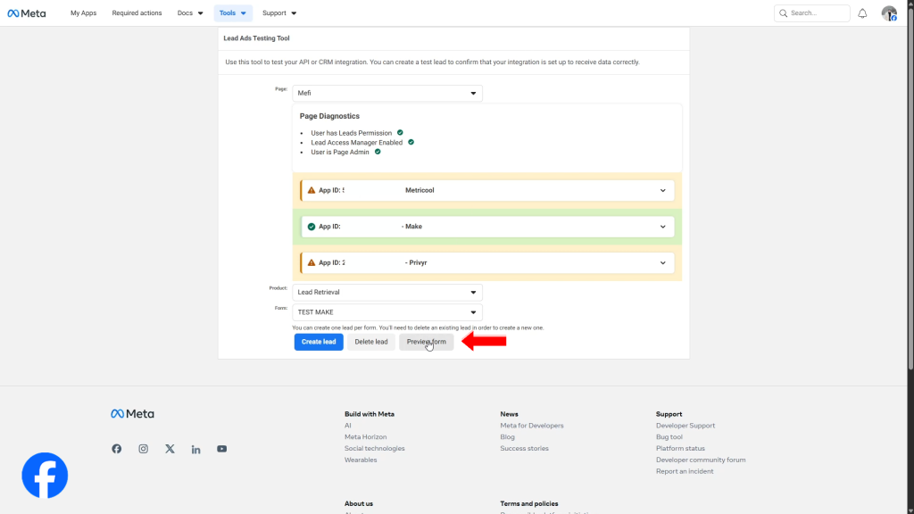The height and width of the screenshot is (514, 914).
Task: Open the Form dropdown TEST MAKE
Action: tap(387, 311)
